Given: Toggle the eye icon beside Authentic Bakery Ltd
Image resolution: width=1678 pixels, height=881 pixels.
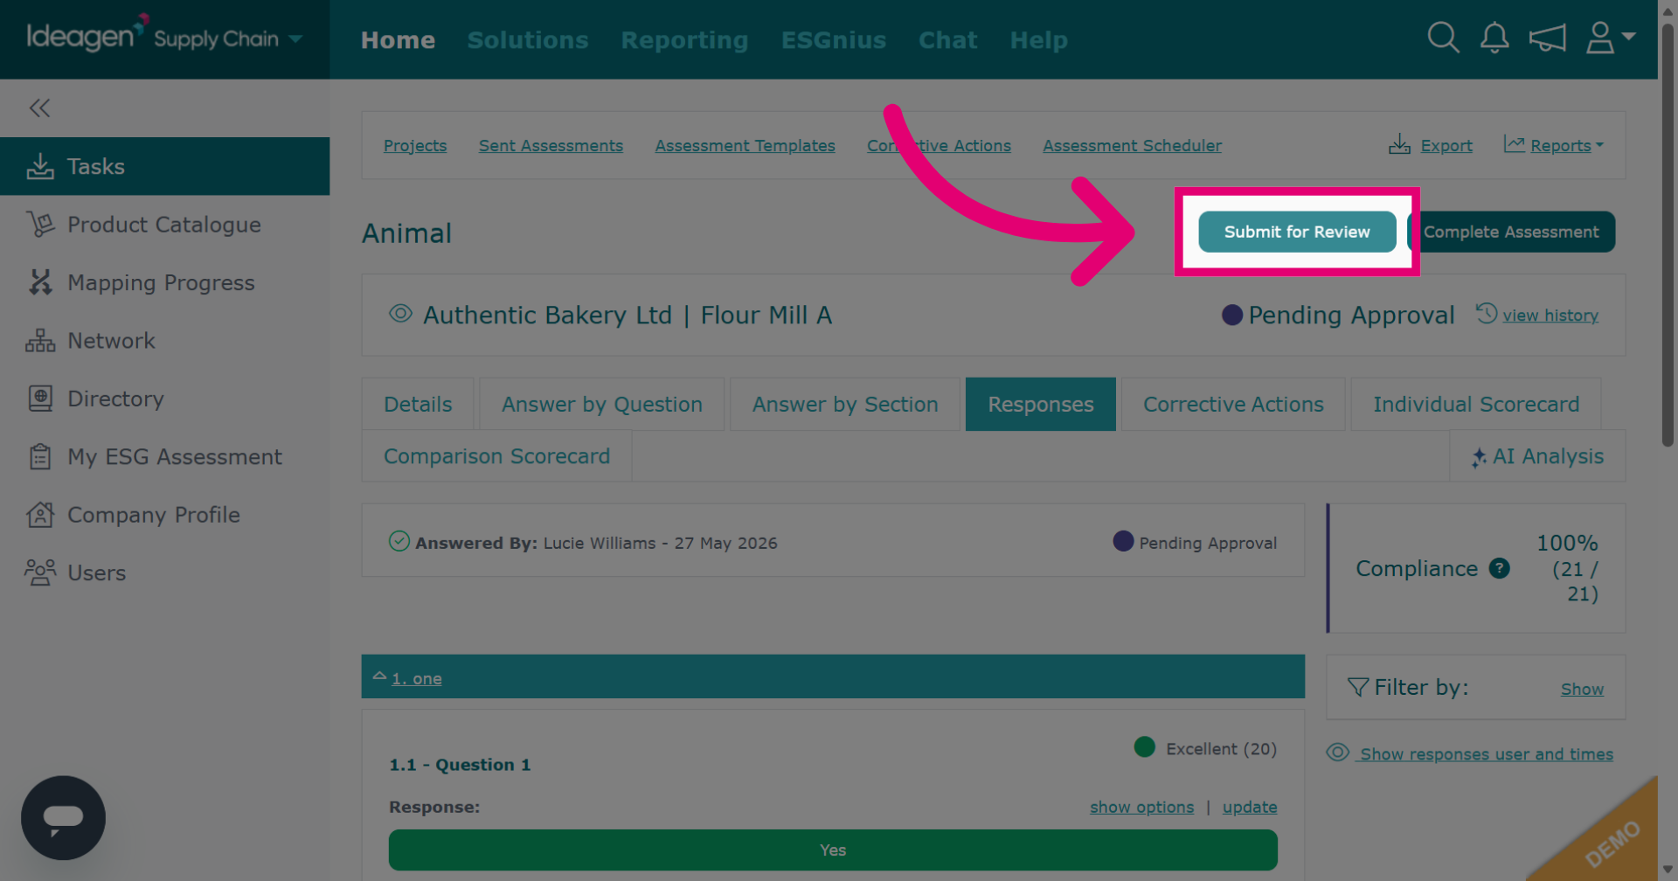Looking at the screenshot, I should pyautogui.click(x=400, y=314).
